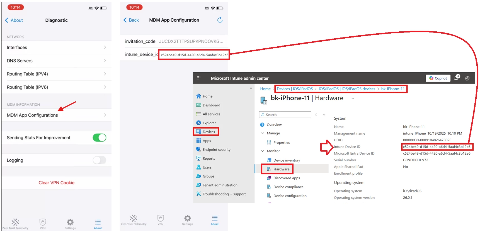Open more options next to Hardware title

tap(352, 98)
